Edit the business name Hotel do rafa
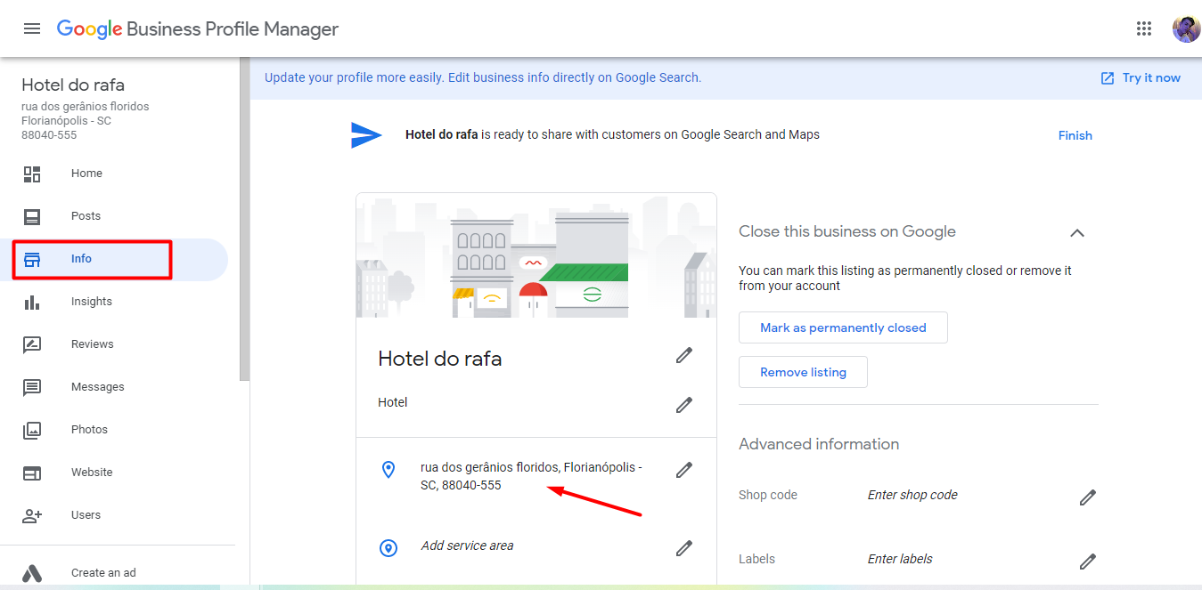 pos(684,355)
